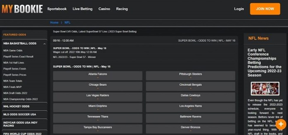Open NBA Finals MVP odds
The image size is (288, 135).
pyautogui.click(x=12, y=87)
